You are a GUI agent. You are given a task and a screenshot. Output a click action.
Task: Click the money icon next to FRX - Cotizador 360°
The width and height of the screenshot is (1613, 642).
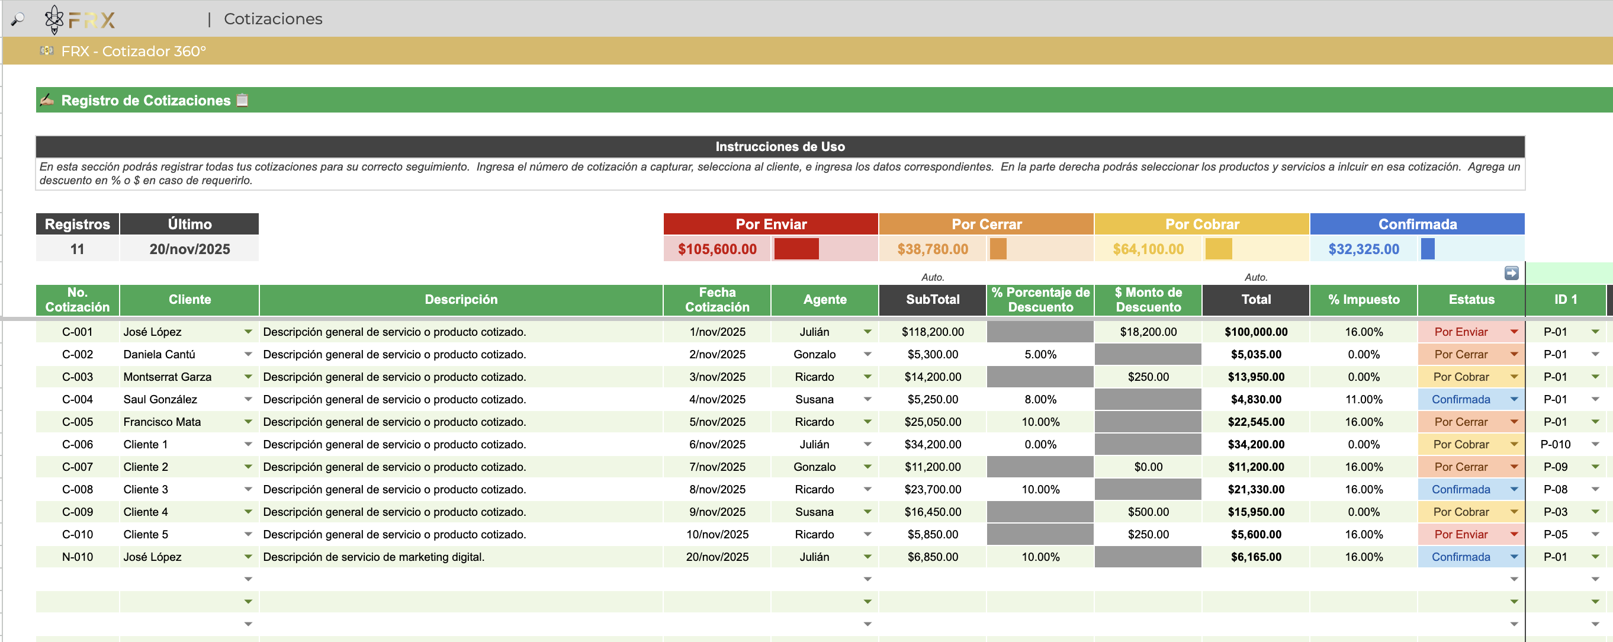[x=46, y=51]
